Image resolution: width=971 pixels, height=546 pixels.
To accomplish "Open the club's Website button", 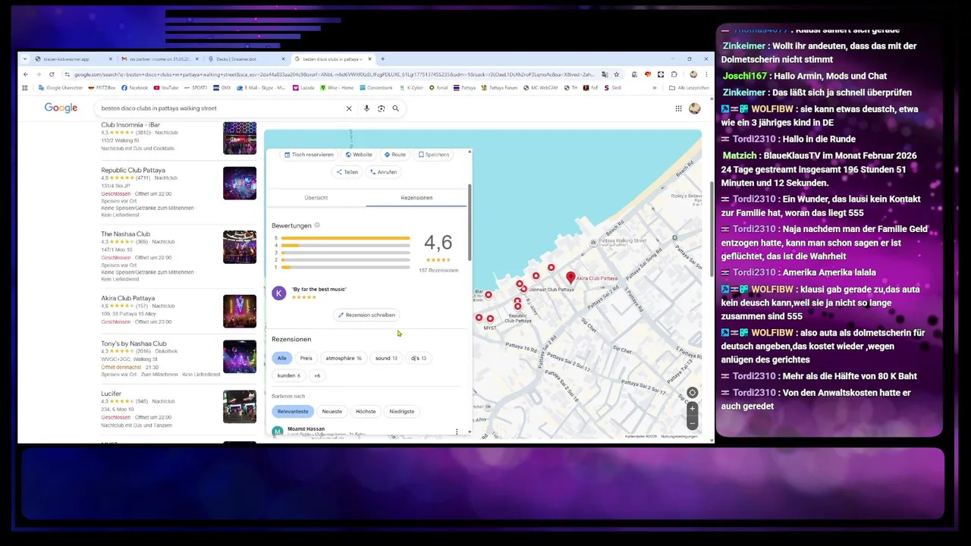I will (x=359, y=155).
